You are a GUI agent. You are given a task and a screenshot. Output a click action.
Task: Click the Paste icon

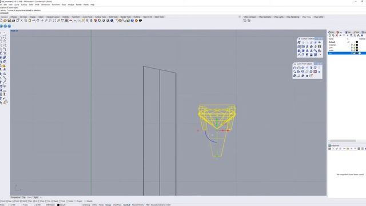click(x=30, y=21)
